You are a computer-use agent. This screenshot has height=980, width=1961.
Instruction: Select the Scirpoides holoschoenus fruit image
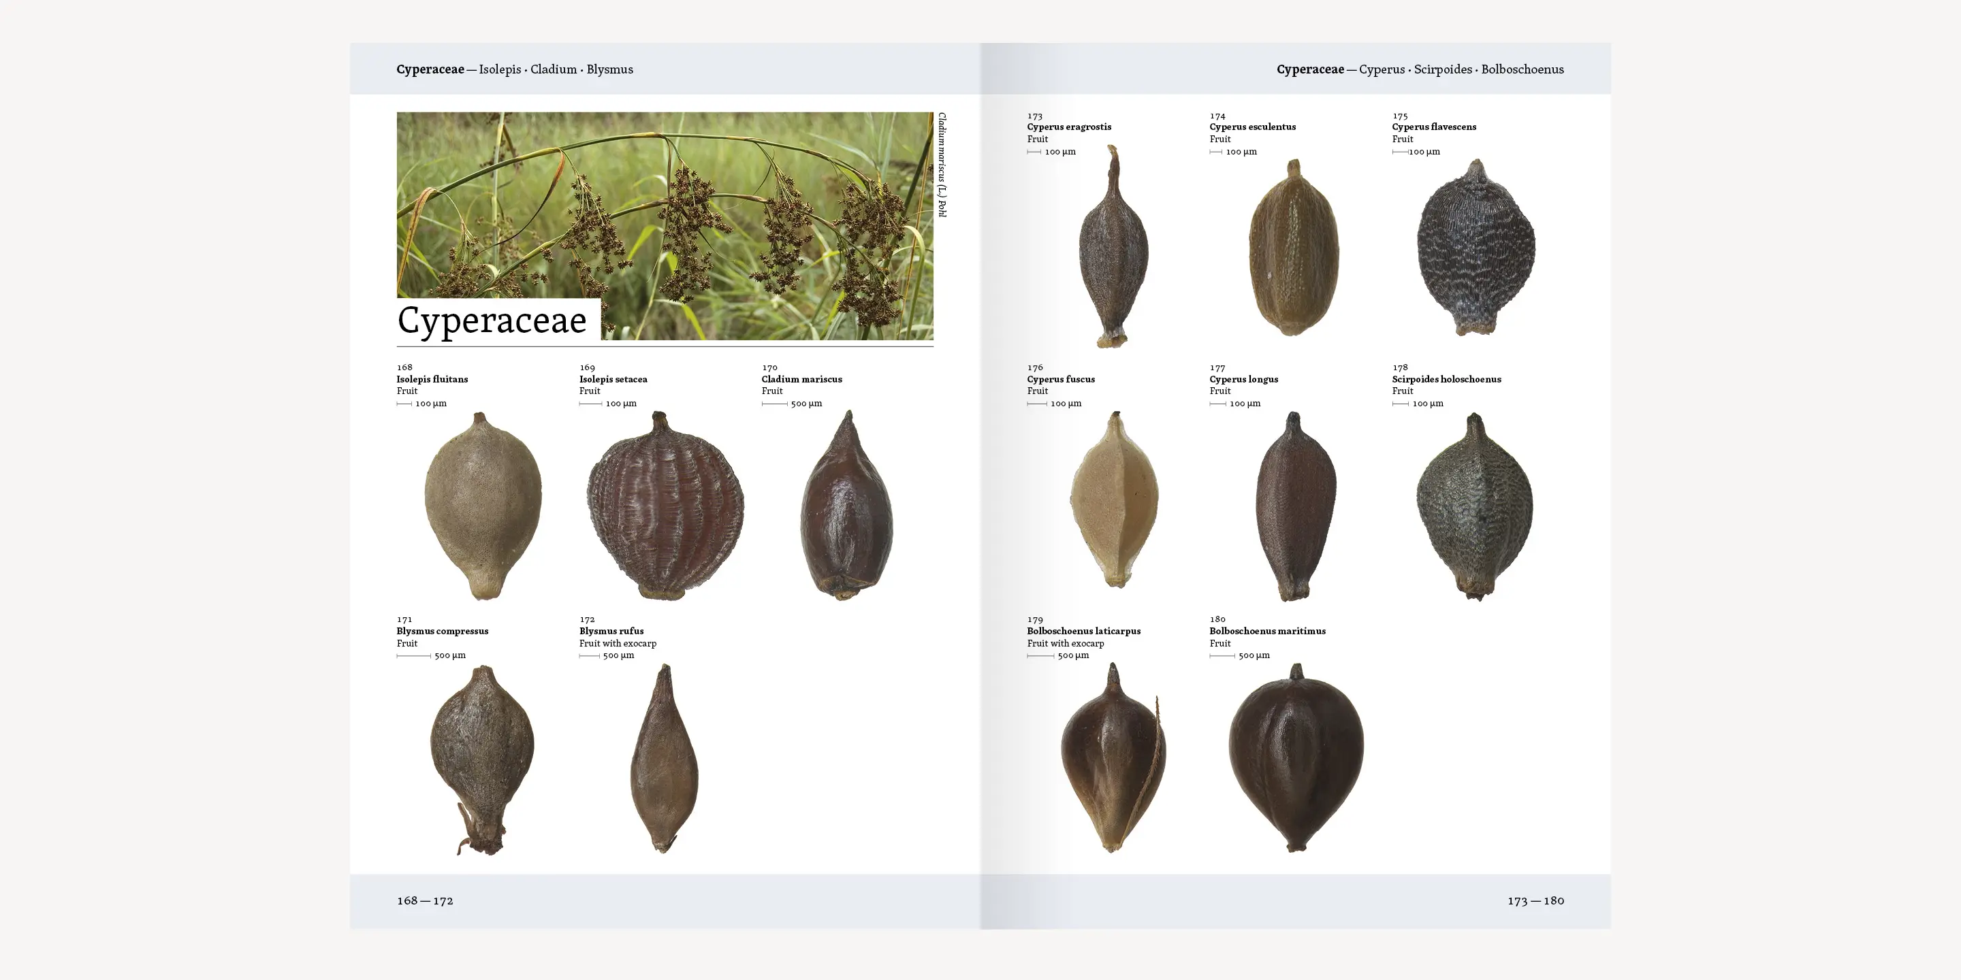pyautogui.click(x=1475, y=507)
